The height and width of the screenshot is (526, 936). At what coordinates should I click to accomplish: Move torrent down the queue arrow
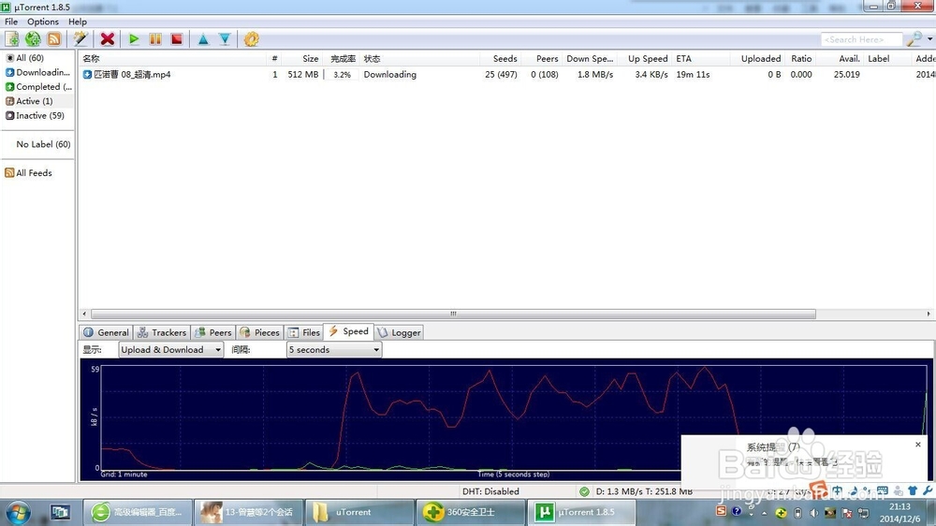(x=225, y=39)
